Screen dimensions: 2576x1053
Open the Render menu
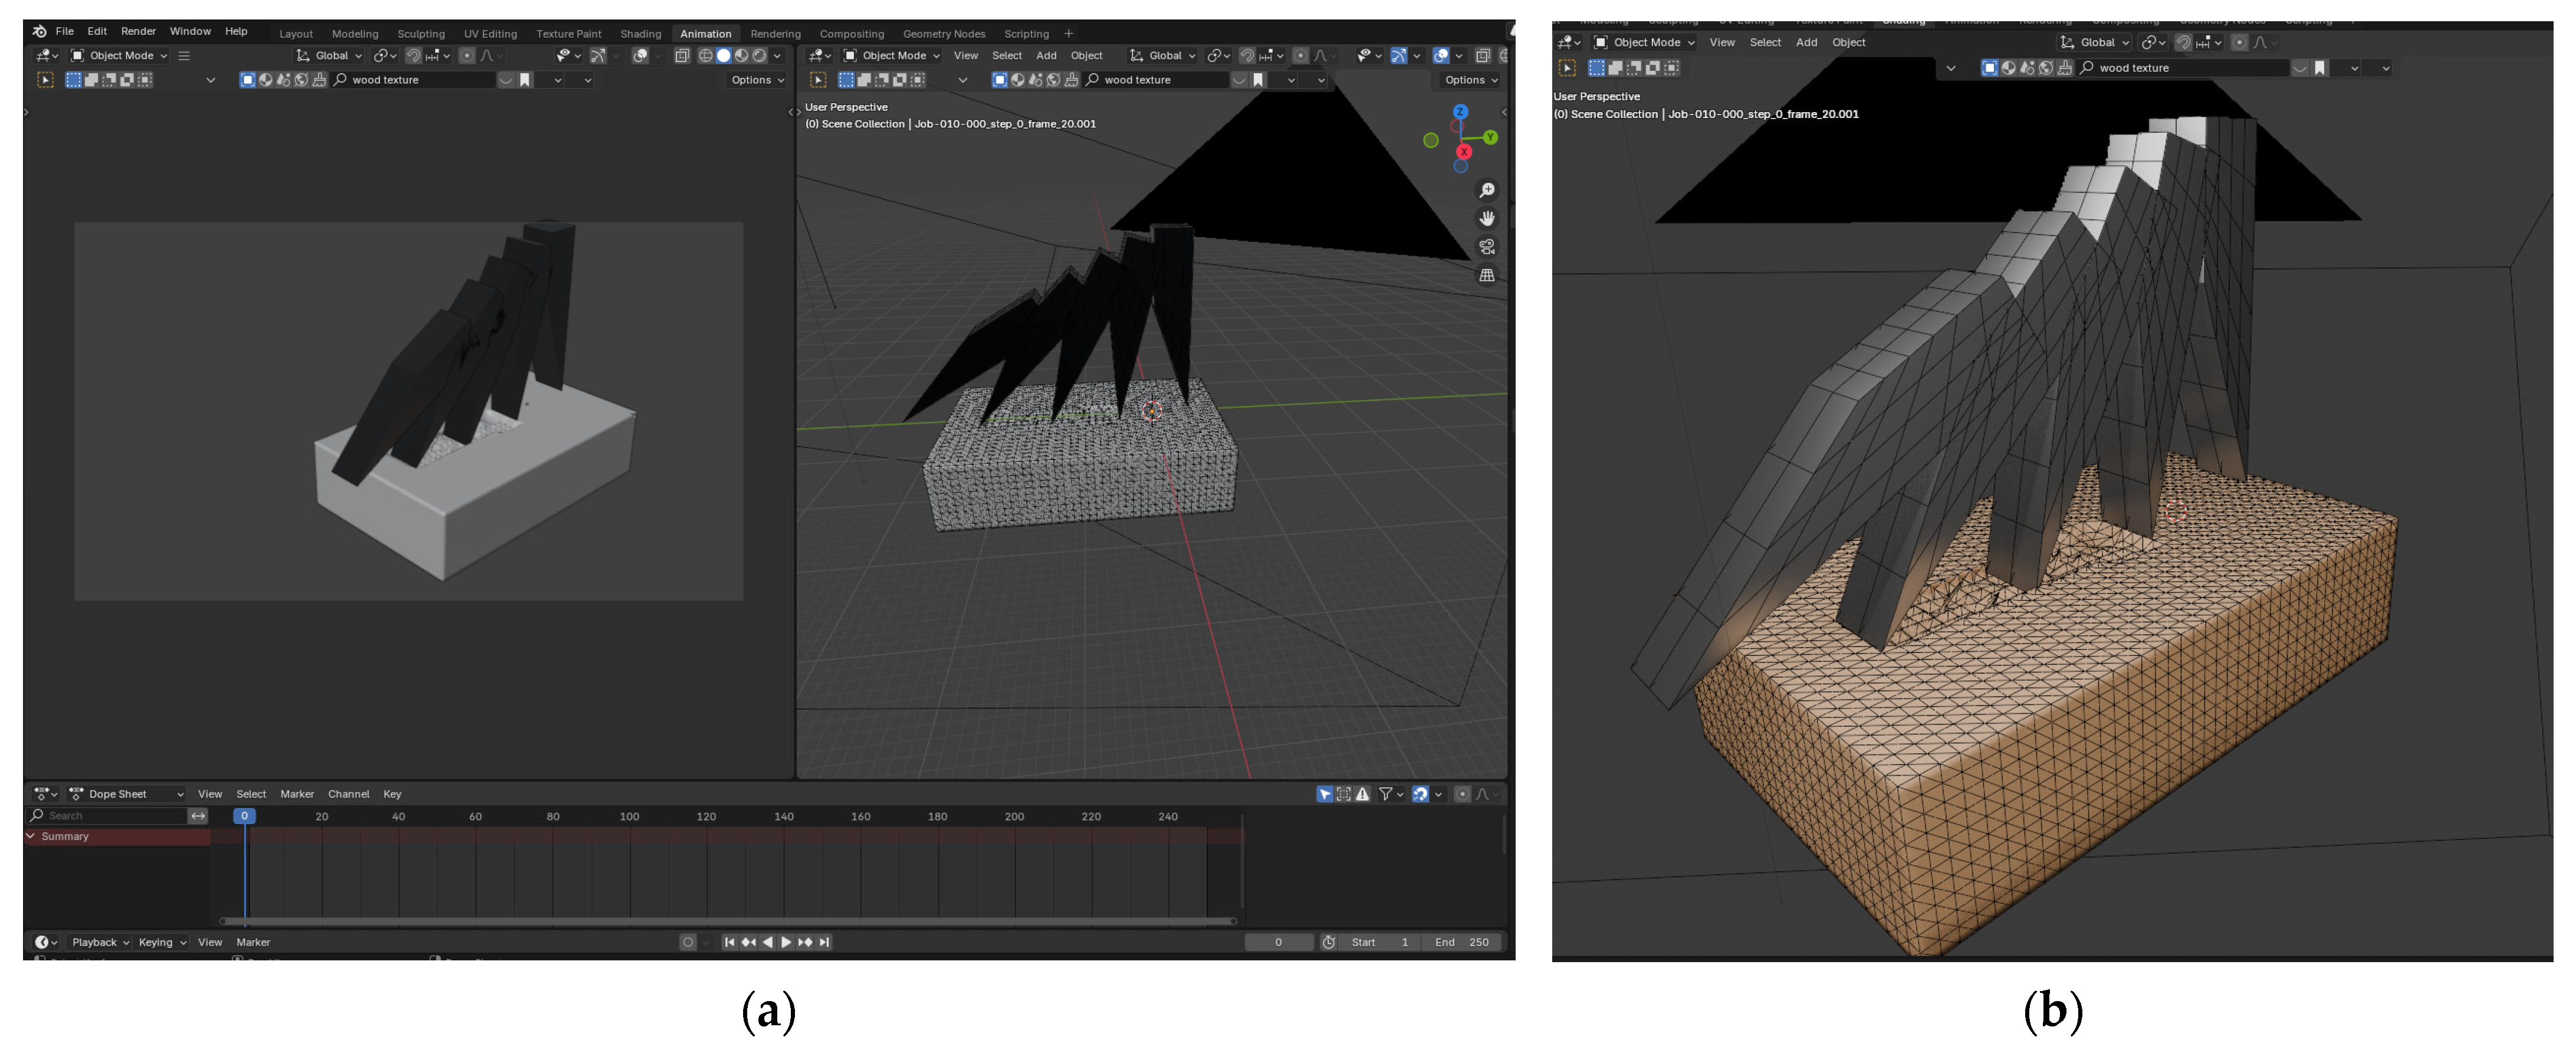[138, 32]
